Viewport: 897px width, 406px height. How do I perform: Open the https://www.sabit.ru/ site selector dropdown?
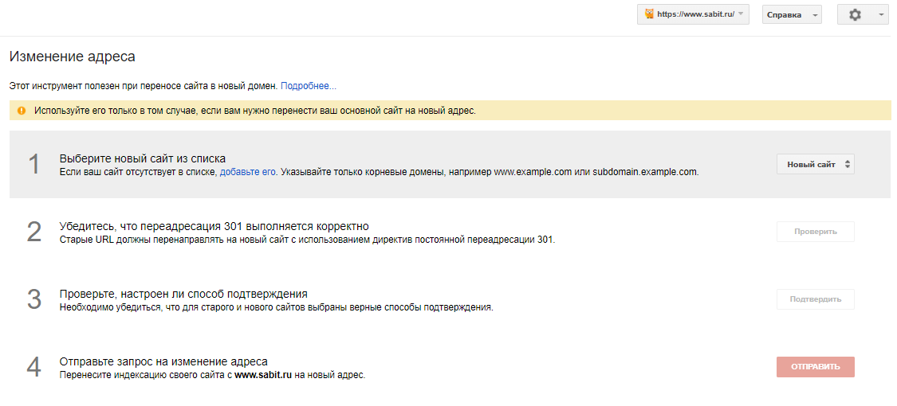click(693, 14)
